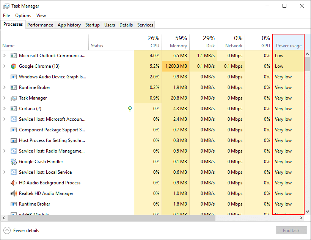Open the File menu
Viewport: 311px width, 240px height.
6,16
